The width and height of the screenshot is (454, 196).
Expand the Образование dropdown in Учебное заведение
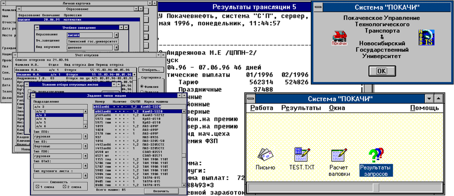pyautogui.click(x=116, y=35)
